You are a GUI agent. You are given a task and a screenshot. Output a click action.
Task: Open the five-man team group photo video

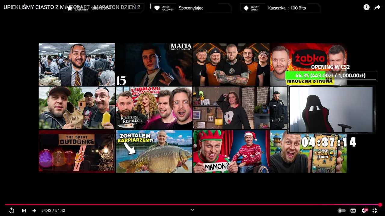tap(231, 64)
